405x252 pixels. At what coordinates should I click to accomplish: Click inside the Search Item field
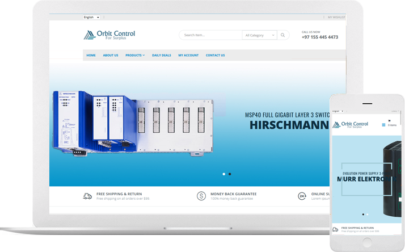(x=211, y=35)
